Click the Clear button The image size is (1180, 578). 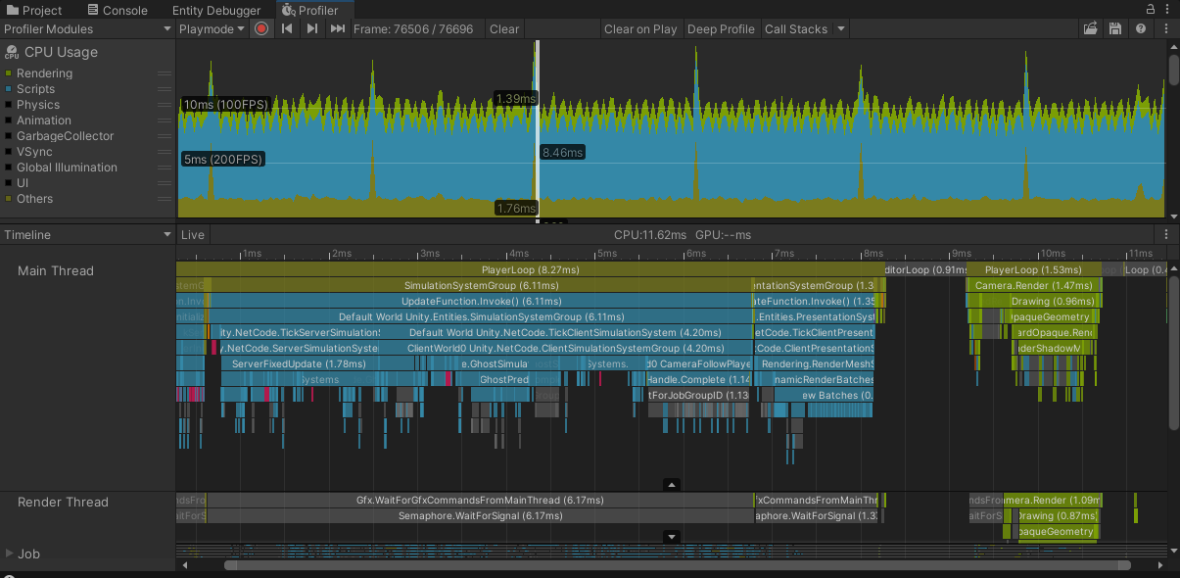click(x=504, y=29)
